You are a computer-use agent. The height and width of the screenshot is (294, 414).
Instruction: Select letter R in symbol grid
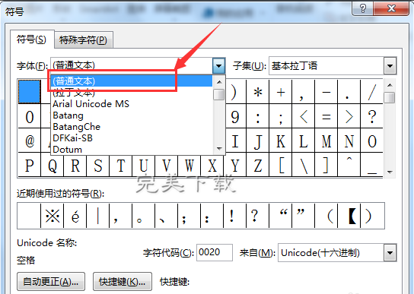coord(75,165)
